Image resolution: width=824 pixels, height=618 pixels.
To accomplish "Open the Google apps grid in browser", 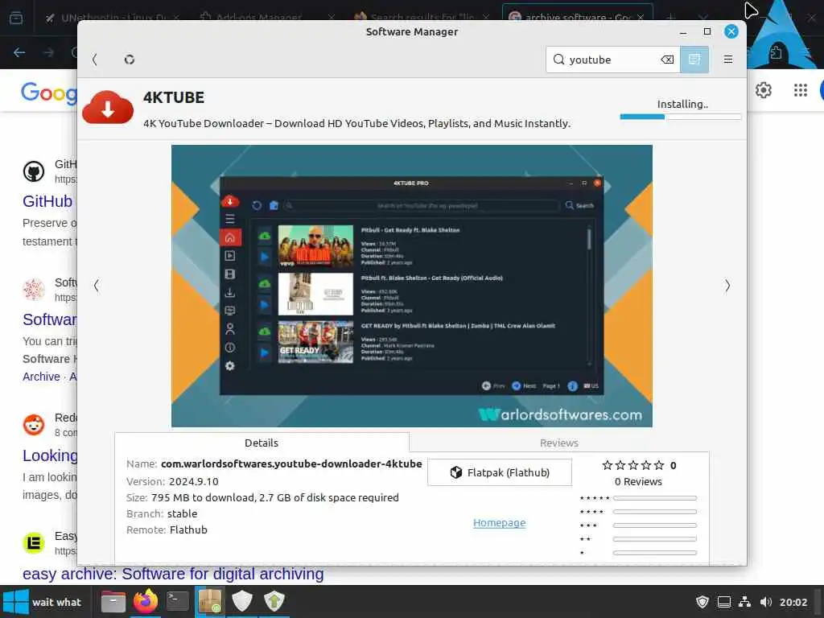I will point(801,90).
